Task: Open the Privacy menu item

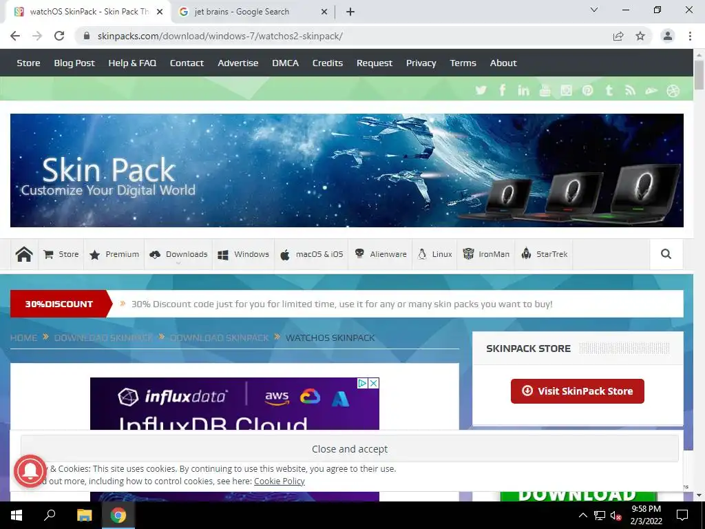Action: pyautogui.click(x=421, y=63)
